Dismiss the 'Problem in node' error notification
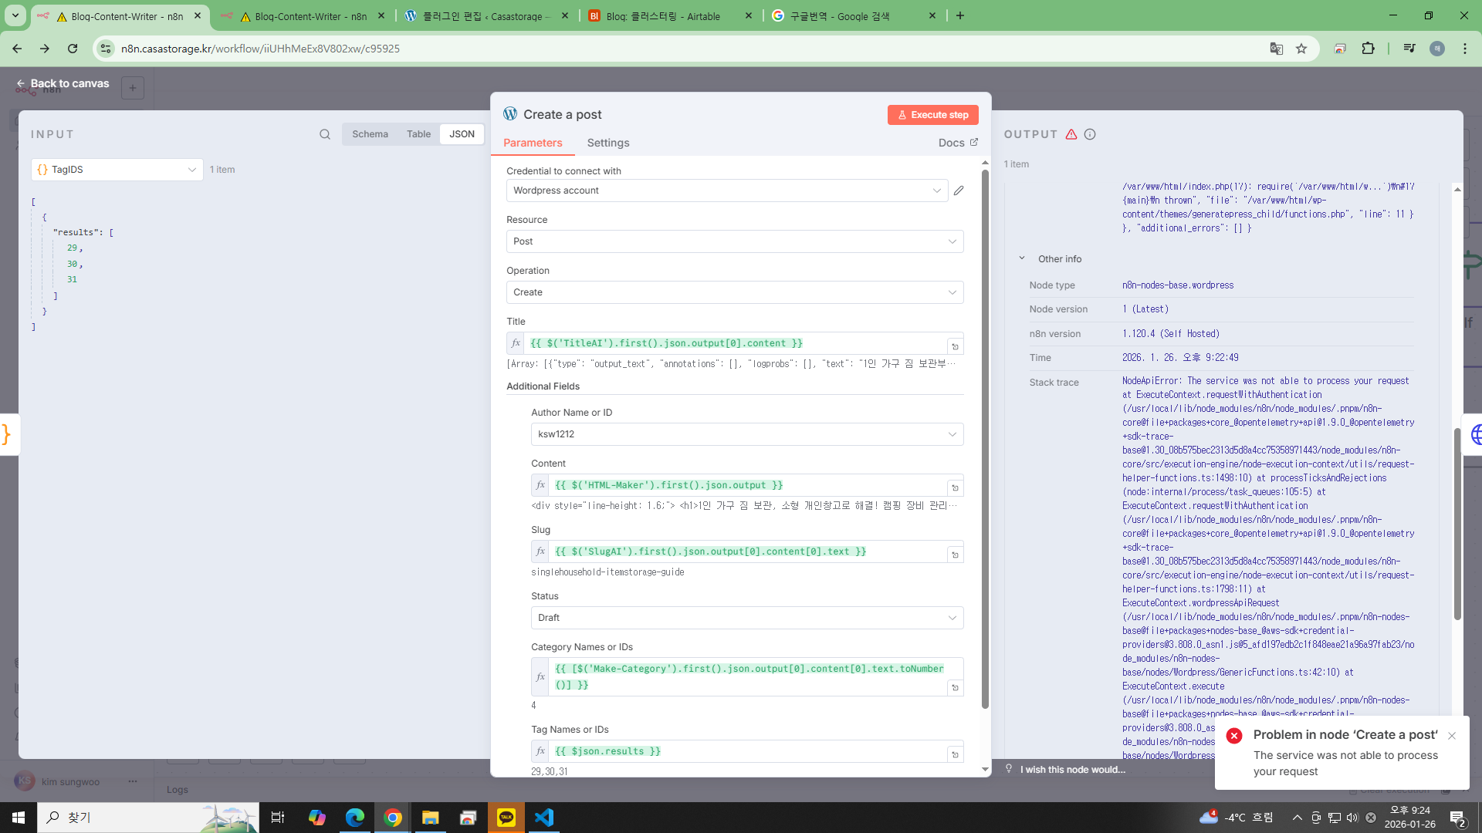 pos(1452,736)
